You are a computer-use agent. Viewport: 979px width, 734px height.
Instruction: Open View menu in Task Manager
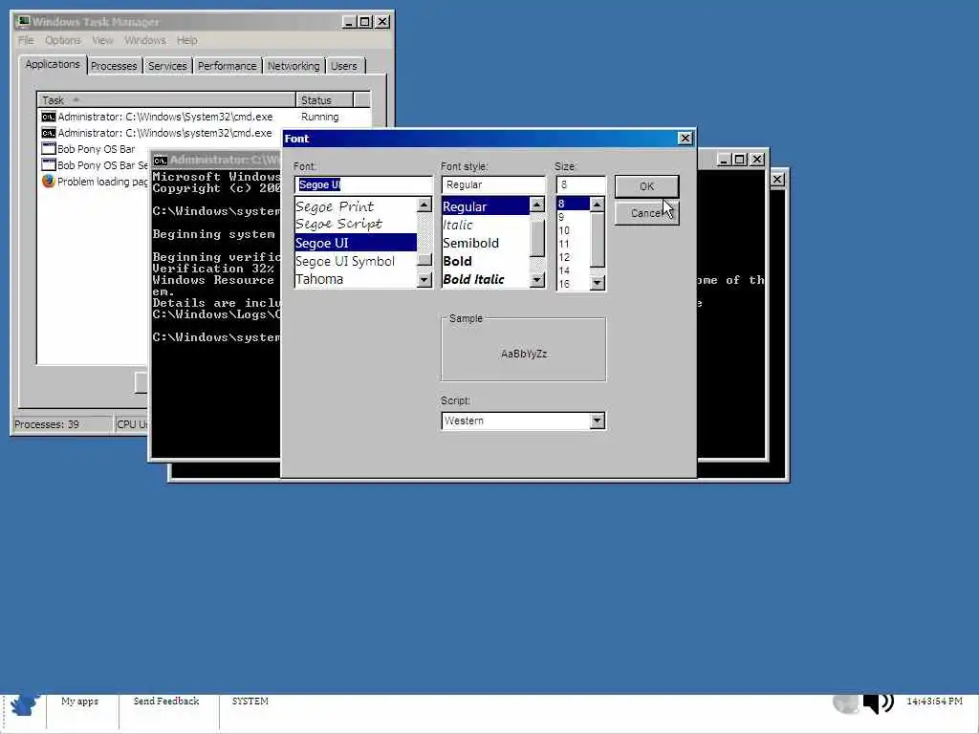pyautogui.click(x=102, y=40)
